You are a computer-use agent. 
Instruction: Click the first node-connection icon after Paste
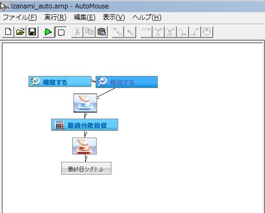[x=118, y=32]
